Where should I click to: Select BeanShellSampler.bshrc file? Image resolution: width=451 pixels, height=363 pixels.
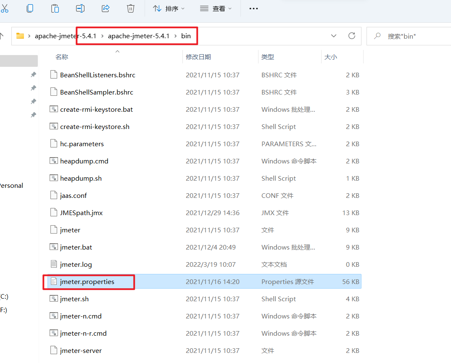97,92
